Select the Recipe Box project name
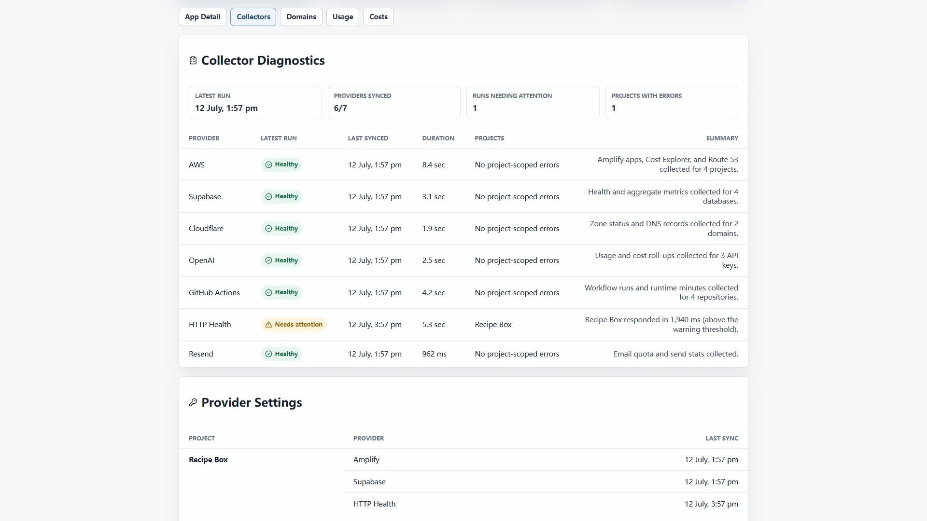The height and width of the screenshot is (521, 927). (208, 460)
